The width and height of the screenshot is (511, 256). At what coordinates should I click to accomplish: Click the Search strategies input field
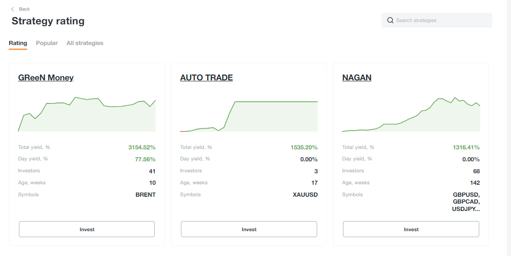point(437,20)
